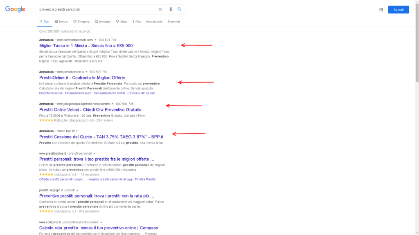Expand chiaro.bpp.it ad dropdown arrow
Viewport: 419px width, 235px height.
pos(77,131)
